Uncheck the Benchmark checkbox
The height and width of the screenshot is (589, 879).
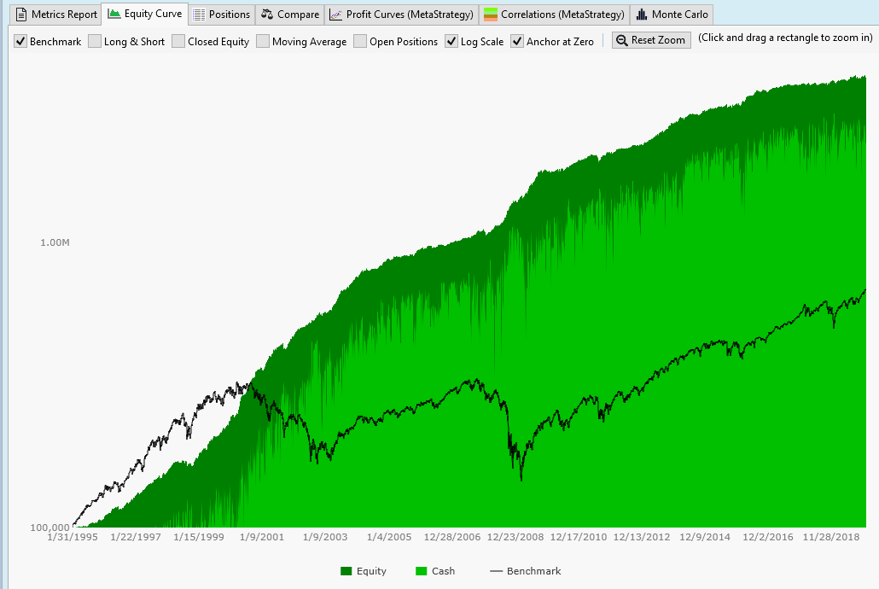point(20,42)
